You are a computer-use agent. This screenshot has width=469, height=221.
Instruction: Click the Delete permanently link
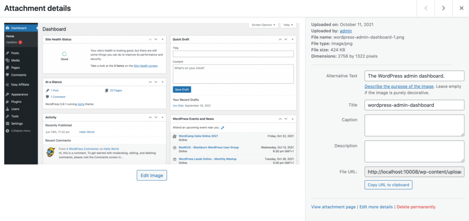pyautogui.click(x=416, y=207)
